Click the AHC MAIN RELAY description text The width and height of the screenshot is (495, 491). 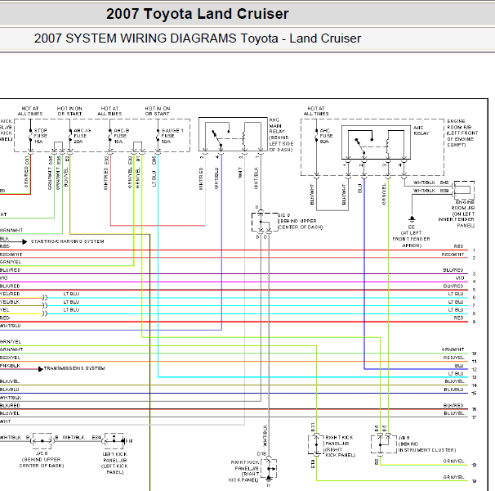pyautogui.click(x=281, y=135)
